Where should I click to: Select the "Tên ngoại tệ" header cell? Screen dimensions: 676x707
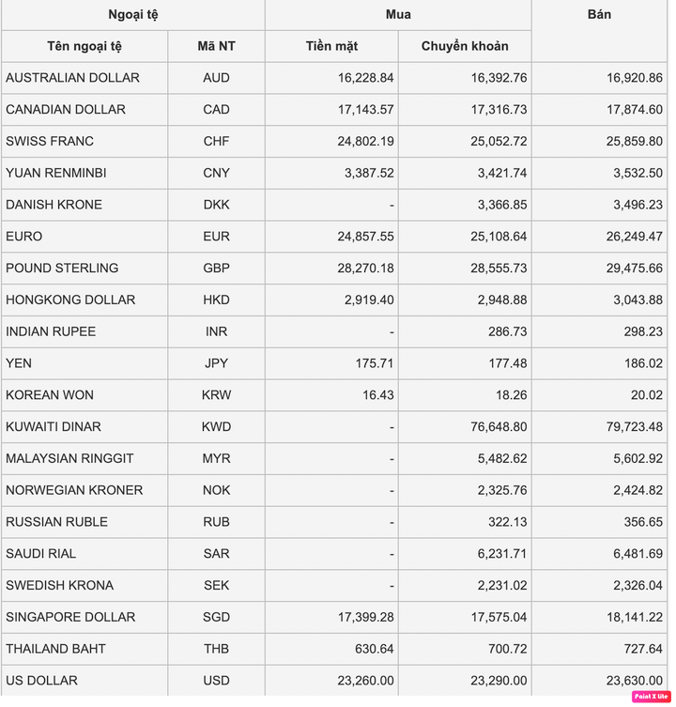84,46
